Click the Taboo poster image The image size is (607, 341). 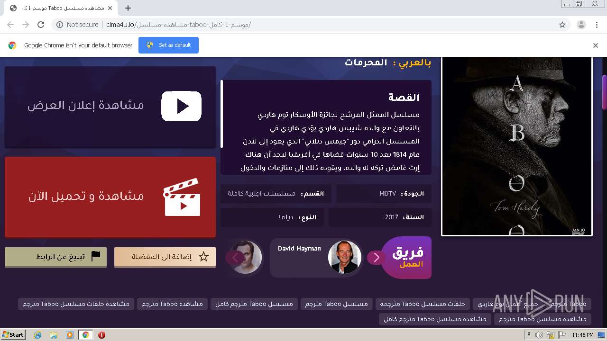pyautogui.click(x=517, y=146)
